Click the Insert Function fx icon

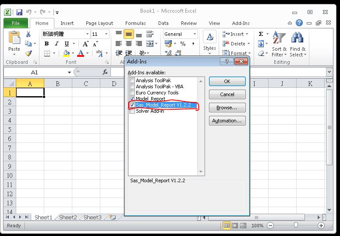[x=105, y=72]
